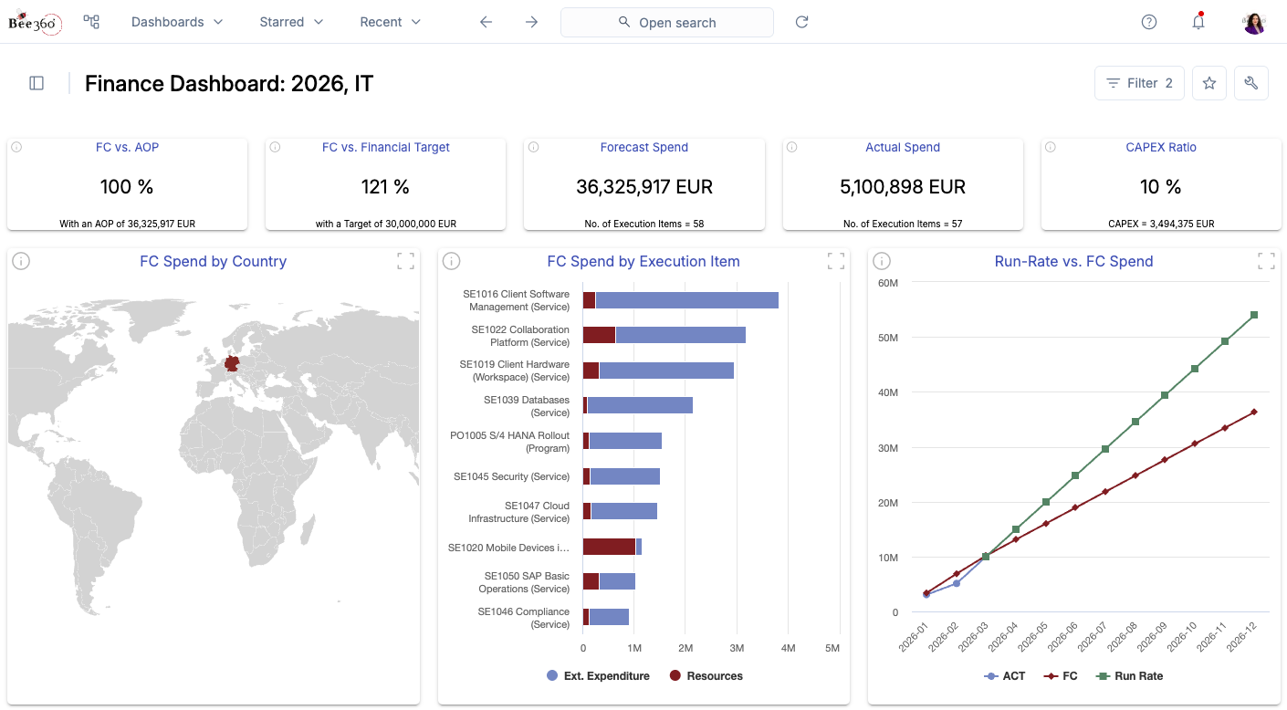Screen dimensions: 1287x710
Task: Open the Recent dropdown menu
Action: click(x=390, y=22)
